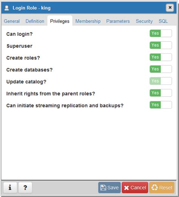Disable the 'Create roles?' switch
The image size is (179, 197).
[161, 57]
